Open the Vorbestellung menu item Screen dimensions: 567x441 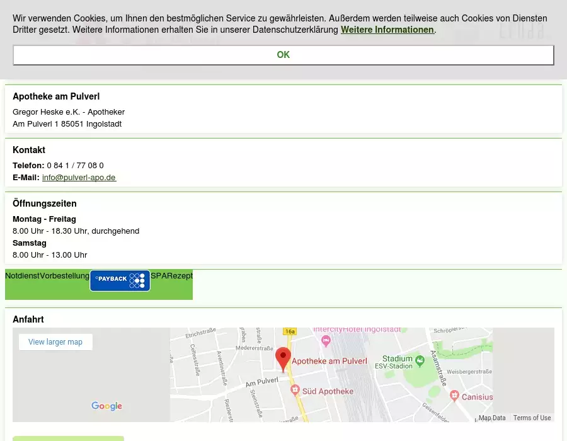point(64,275)
